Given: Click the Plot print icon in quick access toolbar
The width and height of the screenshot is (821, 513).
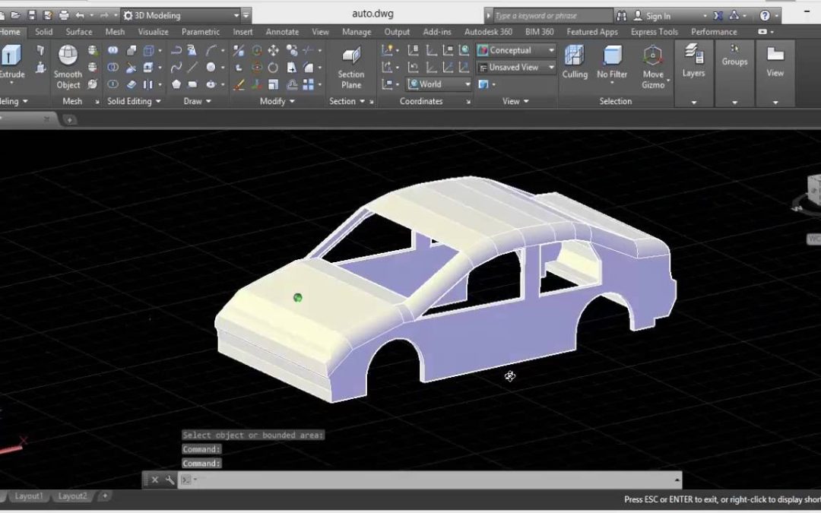Looking at the screenshot, I should 64,15.
